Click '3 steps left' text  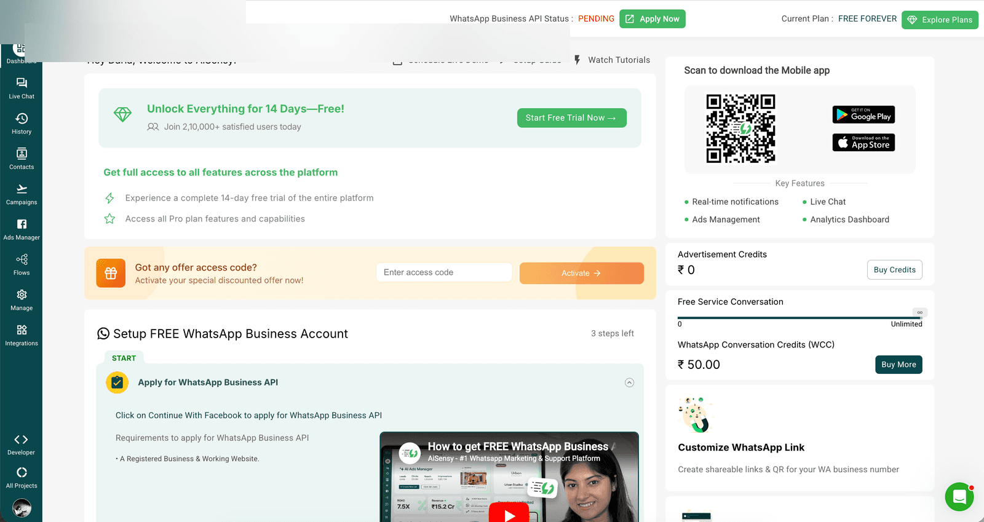(613, 333)
